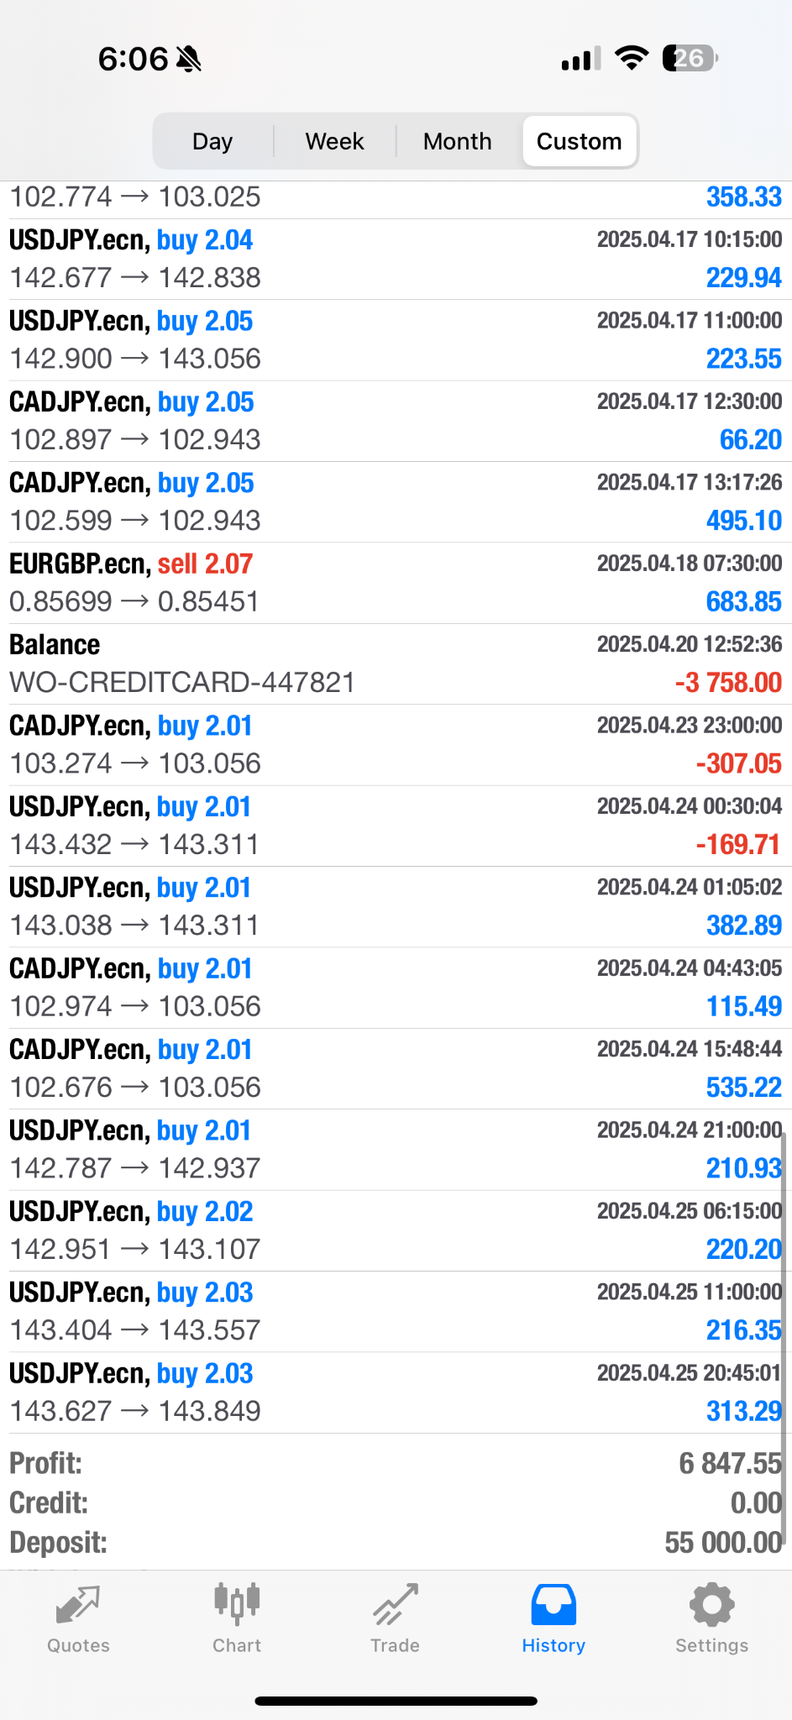Go to the Trade tab icon

396,1604
